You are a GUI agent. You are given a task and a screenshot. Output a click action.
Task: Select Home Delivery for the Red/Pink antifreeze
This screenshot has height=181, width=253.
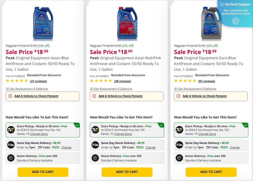(127, 158)
